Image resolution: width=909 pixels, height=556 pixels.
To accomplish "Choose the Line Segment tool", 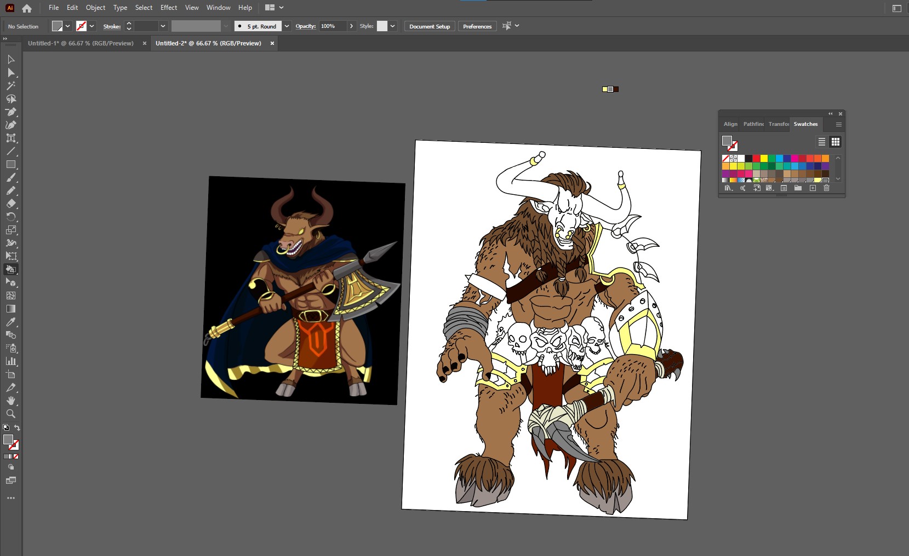I will [x=11, y=151].
